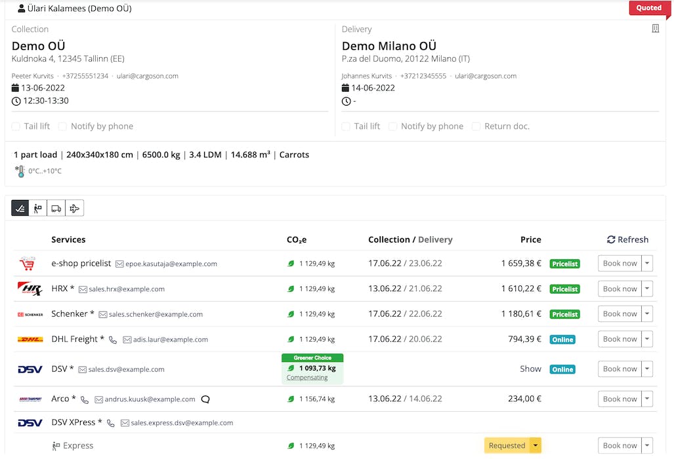
Task: Select the all-services checklist filter icon
Action: (20, 209)
